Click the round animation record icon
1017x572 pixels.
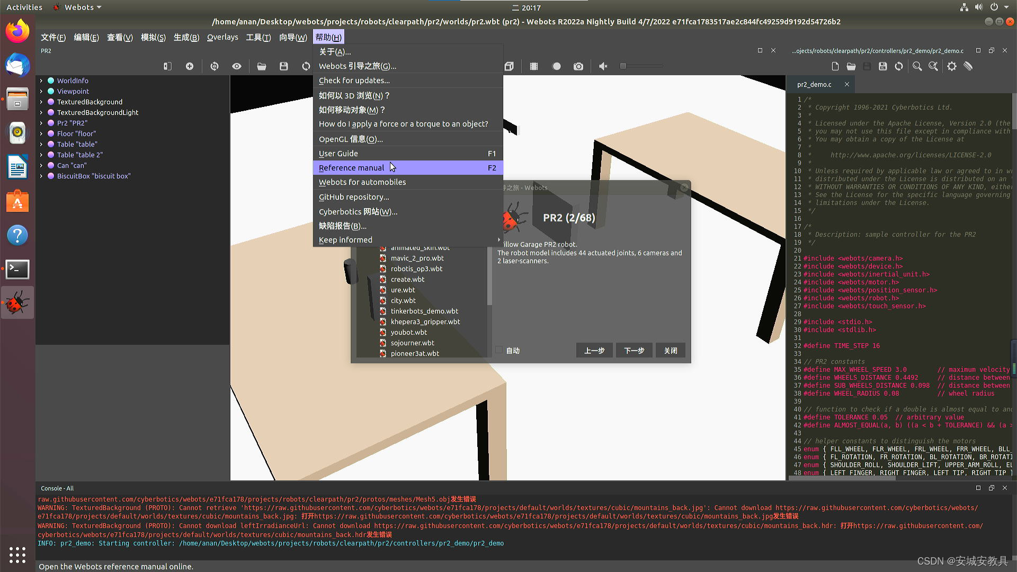[556, 66]
